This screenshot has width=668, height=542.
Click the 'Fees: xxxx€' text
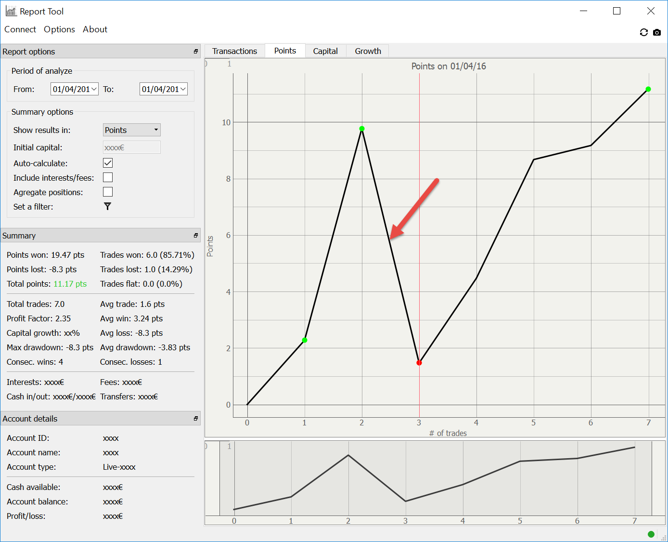point(121,382)
